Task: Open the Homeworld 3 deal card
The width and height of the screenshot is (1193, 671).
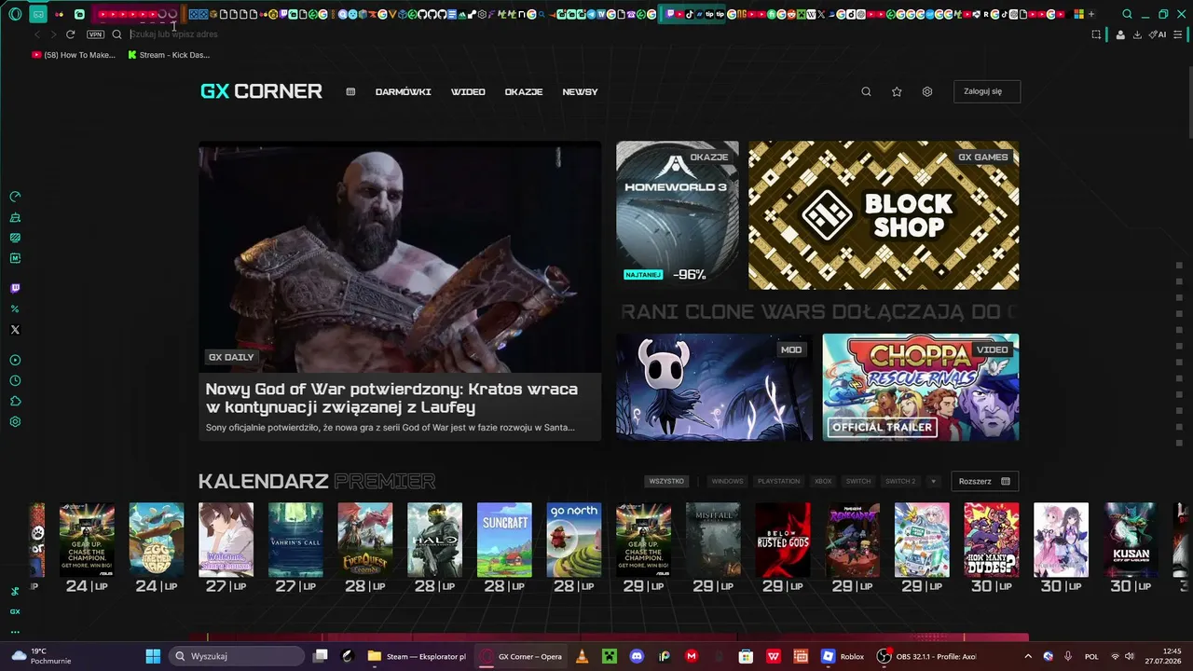Action: click(x=678, y=215)
